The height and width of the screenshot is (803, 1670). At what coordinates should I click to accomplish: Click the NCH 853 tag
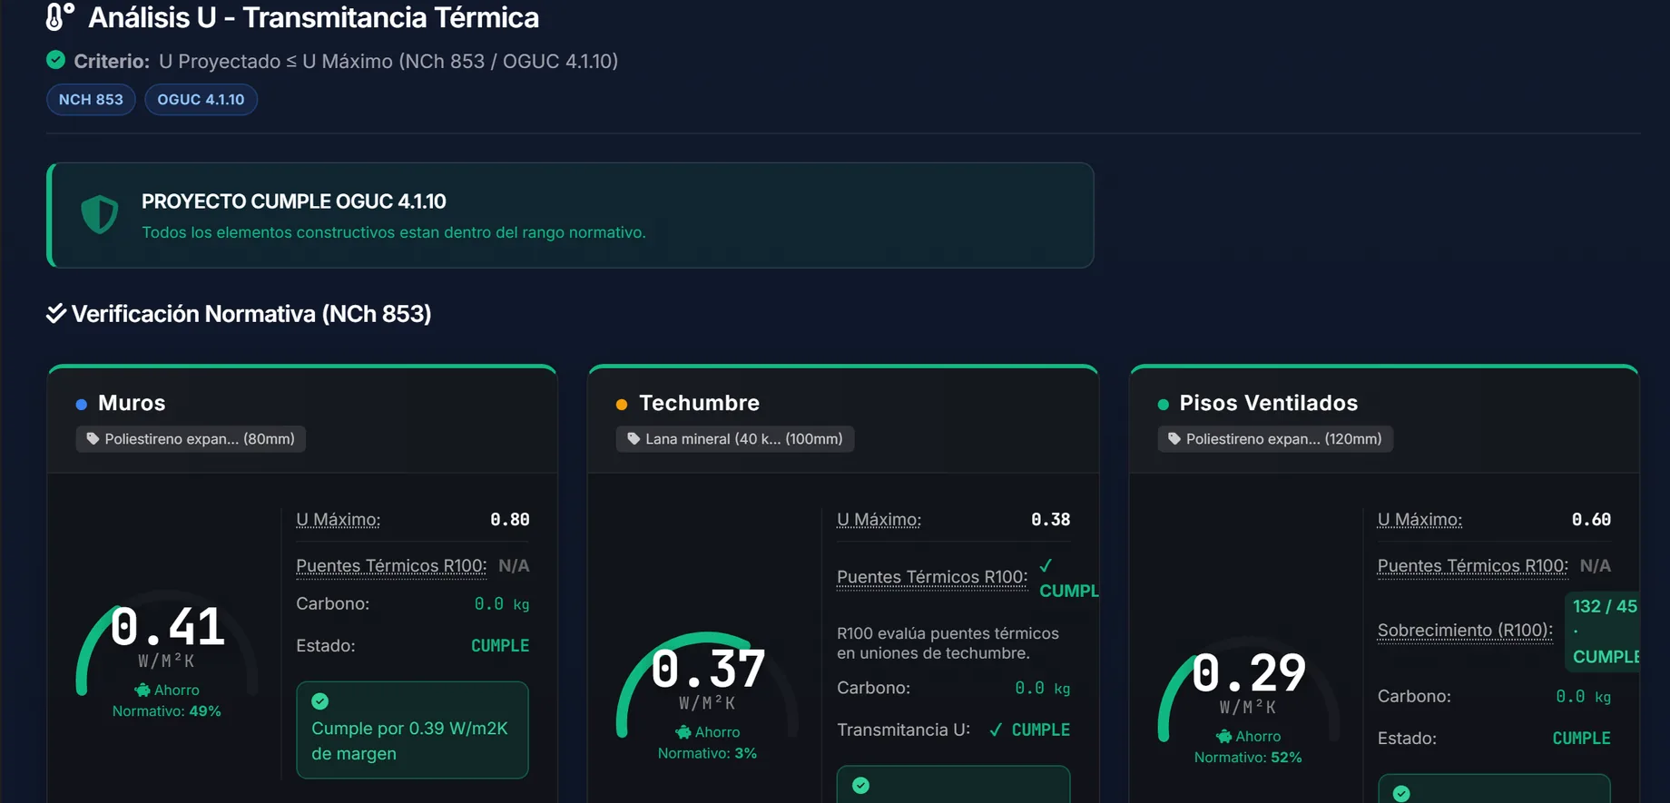point(91,99)
